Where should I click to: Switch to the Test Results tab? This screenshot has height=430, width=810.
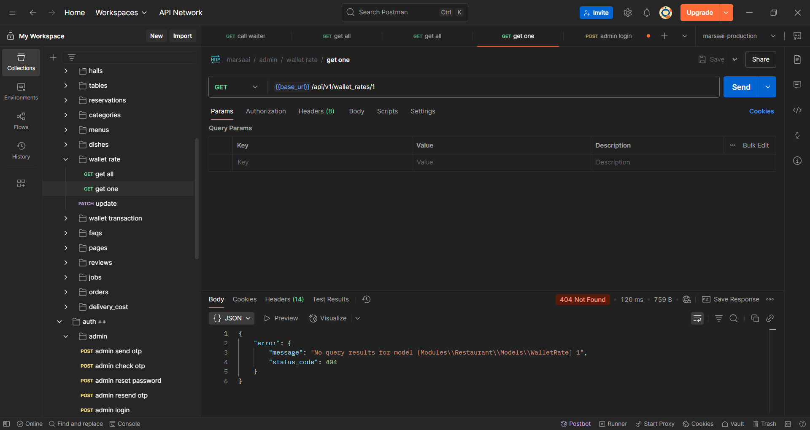331,299
